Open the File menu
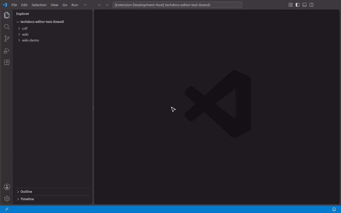Viewport: 341px width, 213px height. click(x=14, y=5)
